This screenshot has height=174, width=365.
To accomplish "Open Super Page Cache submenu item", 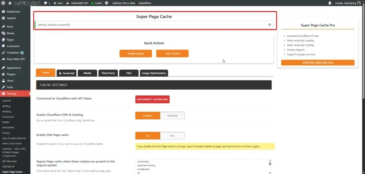I will coord(12,172).
